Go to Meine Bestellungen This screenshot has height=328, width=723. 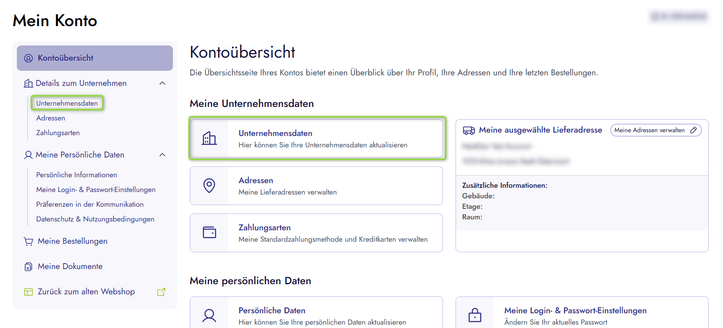point(73,241)
